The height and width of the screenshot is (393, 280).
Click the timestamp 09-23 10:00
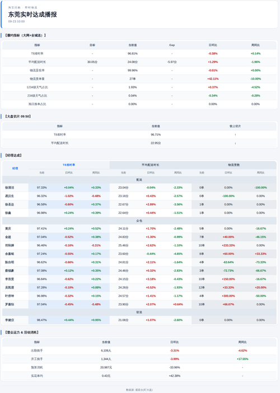point(16,21)
